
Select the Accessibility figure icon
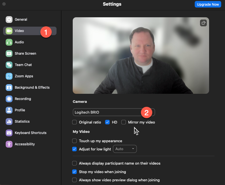(9, 144)
